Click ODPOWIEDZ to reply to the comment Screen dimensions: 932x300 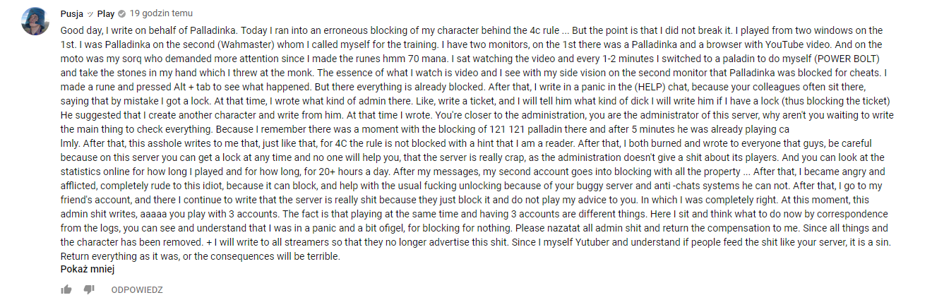click(137, 289)
